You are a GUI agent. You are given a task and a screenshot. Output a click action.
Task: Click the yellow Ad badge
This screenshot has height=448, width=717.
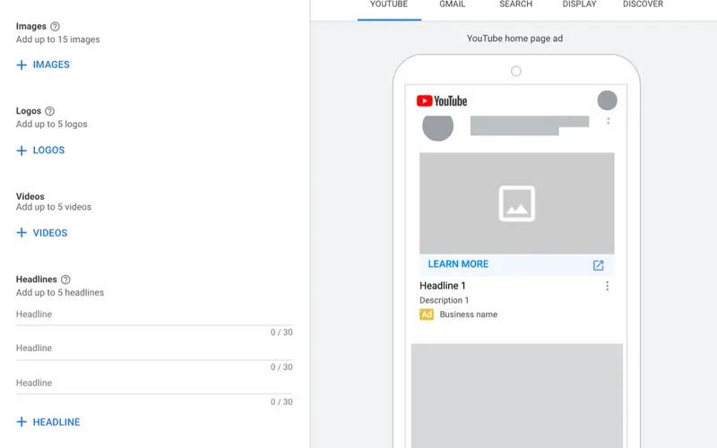click(427, 314)
